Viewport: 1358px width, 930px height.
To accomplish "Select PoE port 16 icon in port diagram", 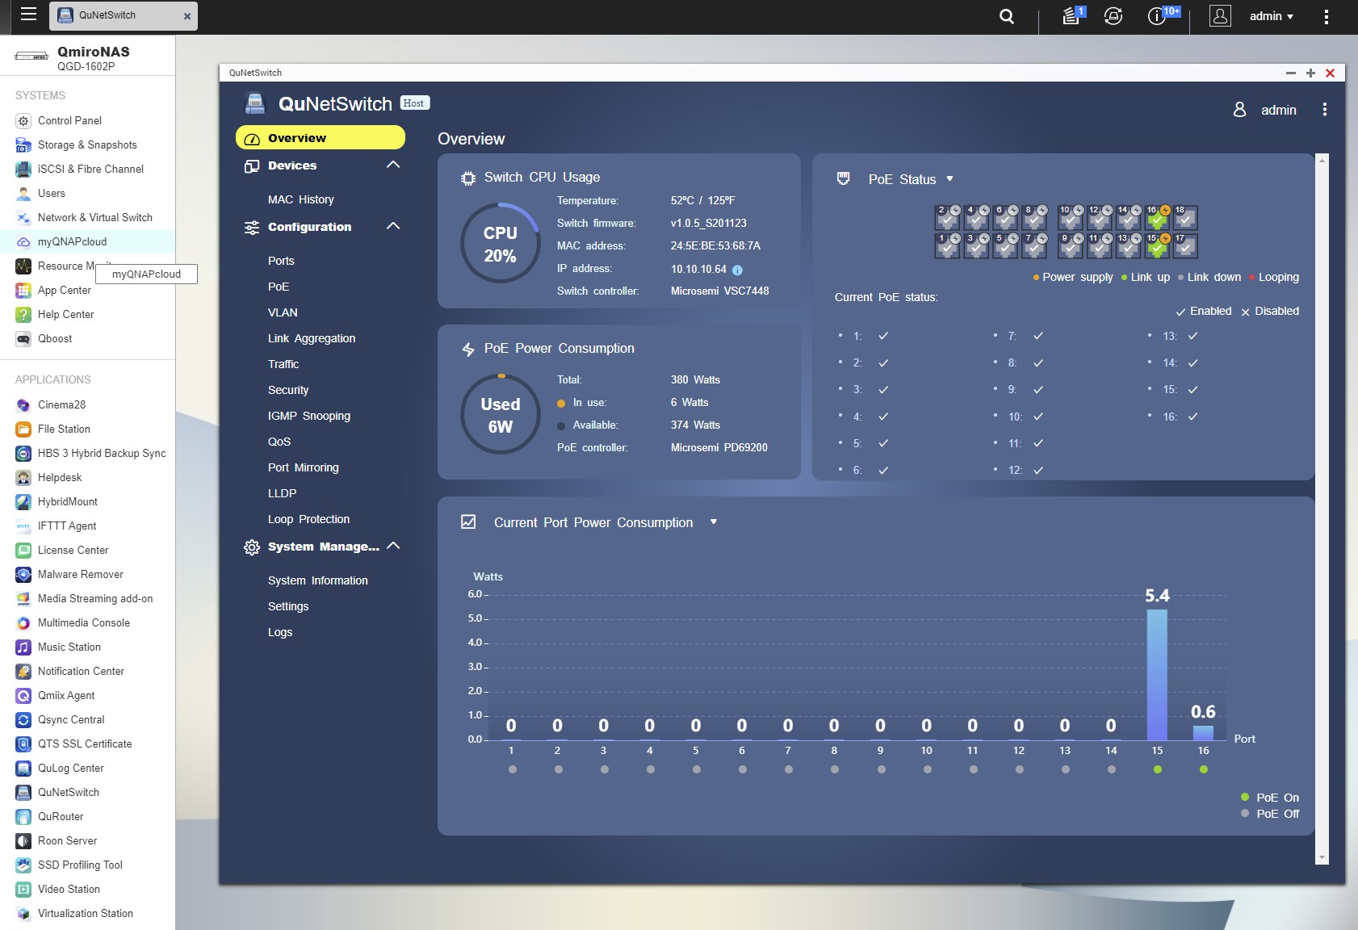I will tap(1157, 218).
